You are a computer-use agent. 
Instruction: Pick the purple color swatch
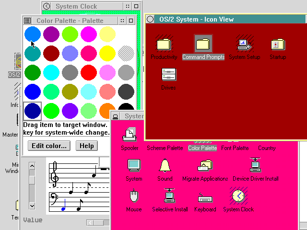click(x=51, y=34)
